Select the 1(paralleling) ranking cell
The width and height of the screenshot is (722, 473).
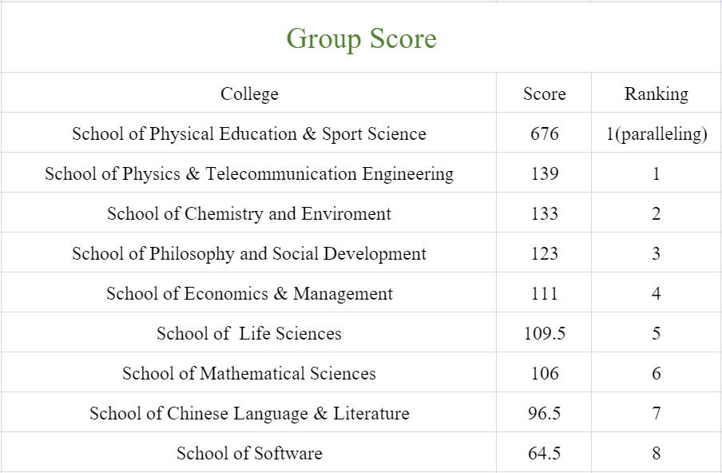[x=657, y=133]
